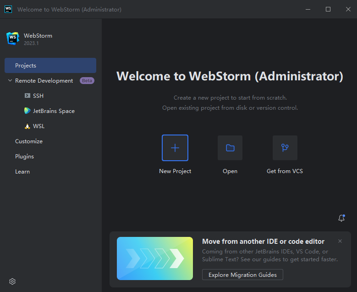Click the WSL penguin icon
Image resolution: width=357 pixels, height=292 pixels.
[x=27, y=126]
